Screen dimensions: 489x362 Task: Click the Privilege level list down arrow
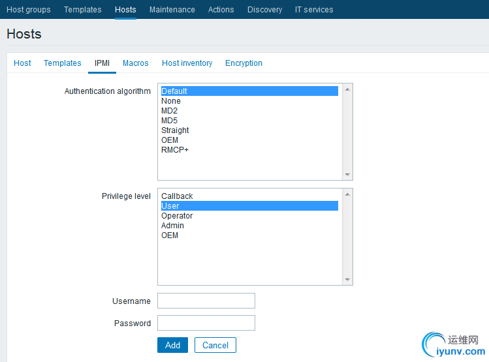(x=347, y=280)
